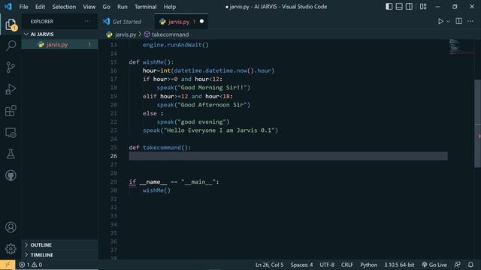Start Go Live server

pyautogui.click(x=434, y=265)
